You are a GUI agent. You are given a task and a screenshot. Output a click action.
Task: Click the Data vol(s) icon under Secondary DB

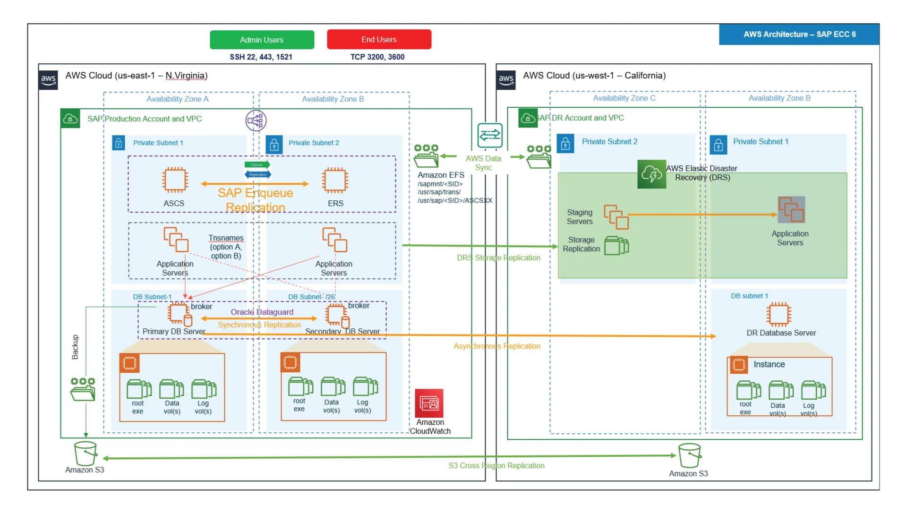(x=333, y=386)
